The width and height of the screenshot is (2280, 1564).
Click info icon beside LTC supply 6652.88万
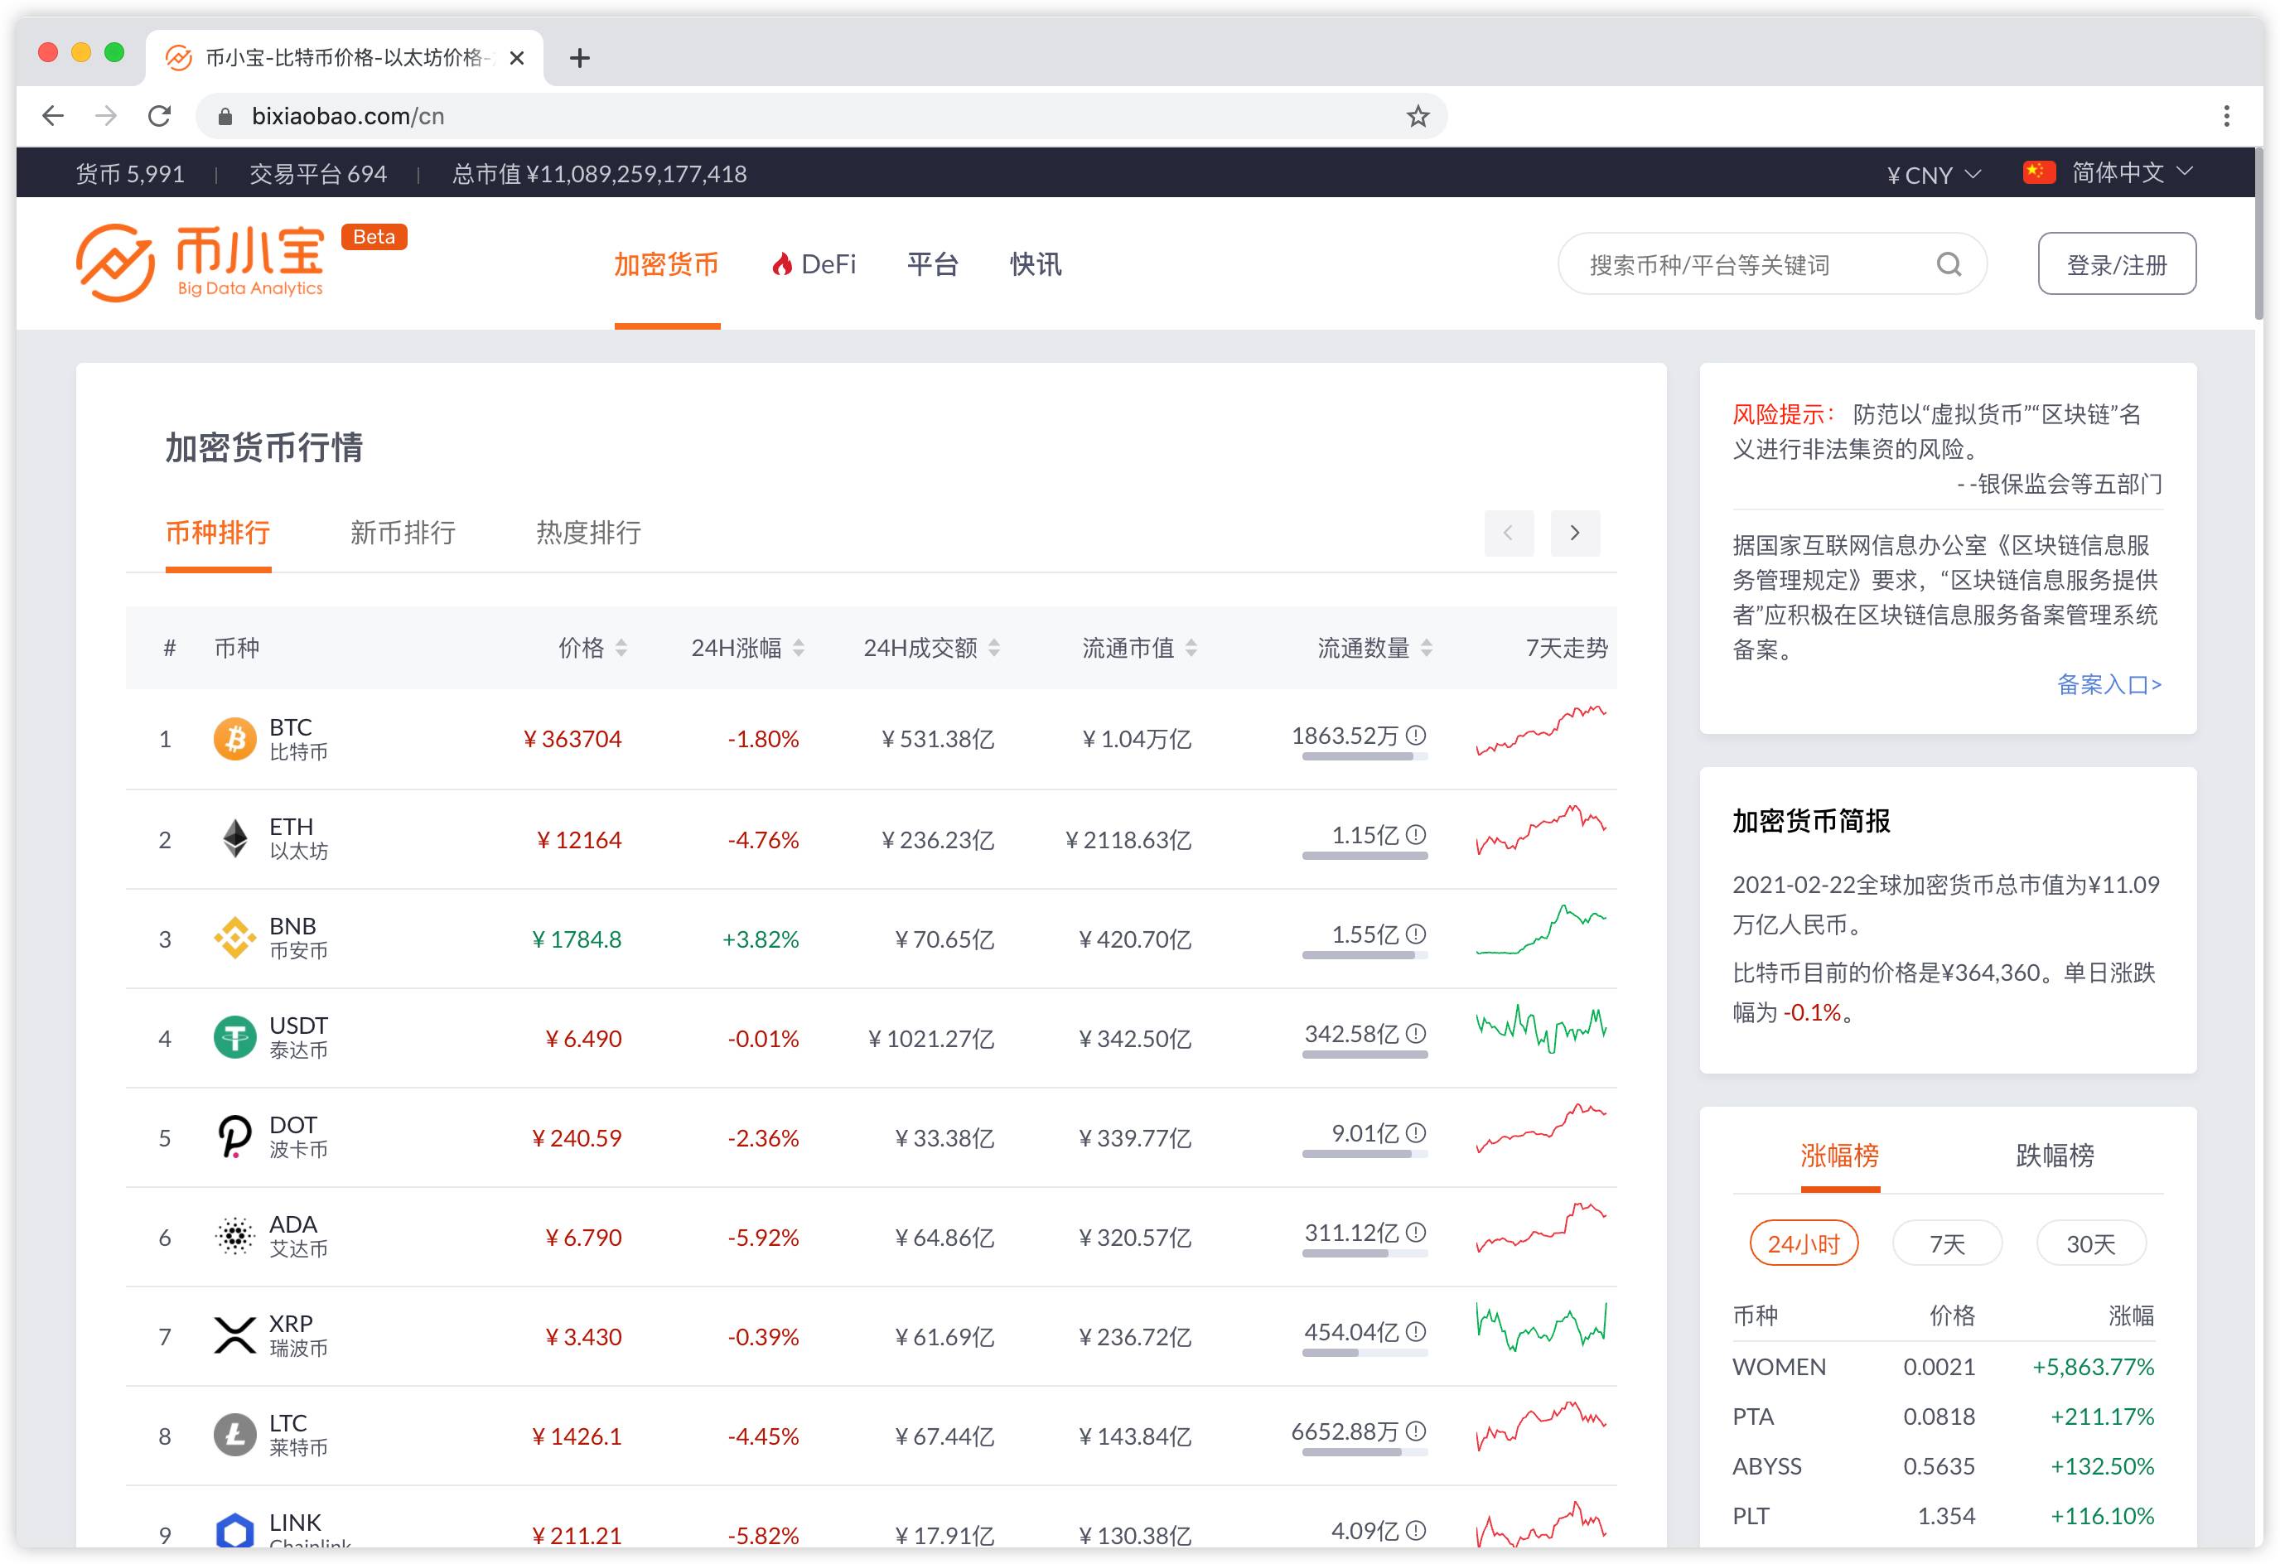point(1416,1431)
